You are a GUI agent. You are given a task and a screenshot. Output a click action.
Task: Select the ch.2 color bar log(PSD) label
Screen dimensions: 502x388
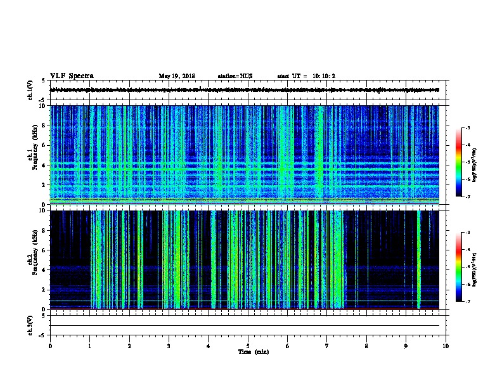pos(474,269)
